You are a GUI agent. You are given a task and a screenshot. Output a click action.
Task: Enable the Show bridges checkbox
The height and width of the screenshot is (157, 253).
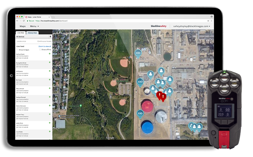tap(18, 50)
